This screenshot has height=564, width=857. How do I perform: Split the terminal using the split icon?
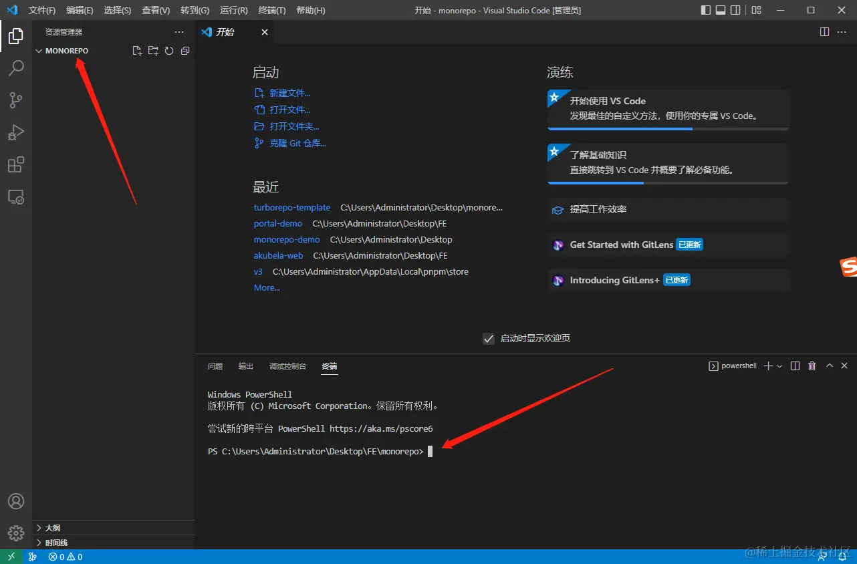[x=794, y=366]
